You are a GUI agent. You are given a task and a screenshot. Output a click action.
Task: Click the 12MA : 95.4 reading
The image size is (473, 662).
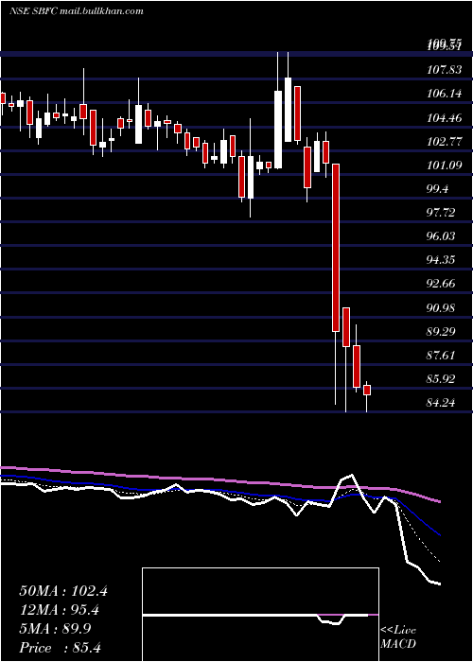click(x=61, y=610)
